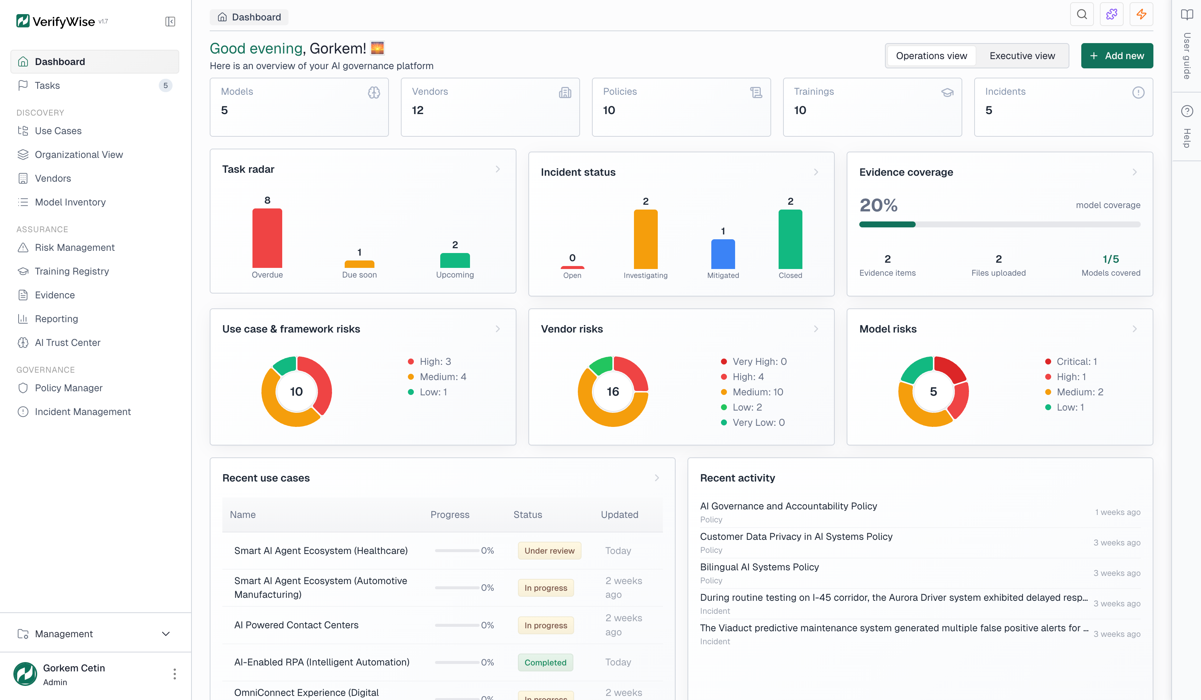The width and height of the screenshot is (1201, 700).
Task: Click the brain icon on Models card
Action: click(374, 93)
